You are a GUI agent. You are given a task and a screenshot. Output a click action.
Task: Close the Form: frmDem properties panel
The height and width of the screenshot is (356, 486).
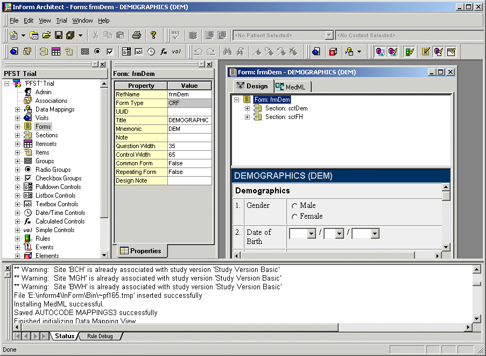[x=209, y=64]
